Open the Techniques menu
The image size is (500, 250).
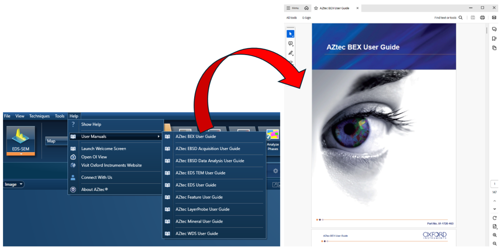tap(39, 116)
